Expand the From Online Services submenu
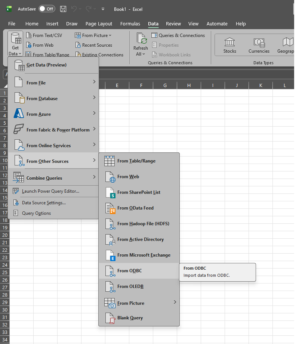299x344 pixels. tap(53, 145)
